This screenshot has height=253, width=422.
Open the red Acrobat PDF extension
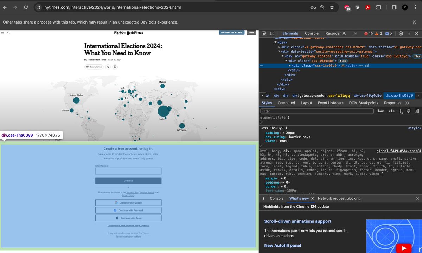368,7
